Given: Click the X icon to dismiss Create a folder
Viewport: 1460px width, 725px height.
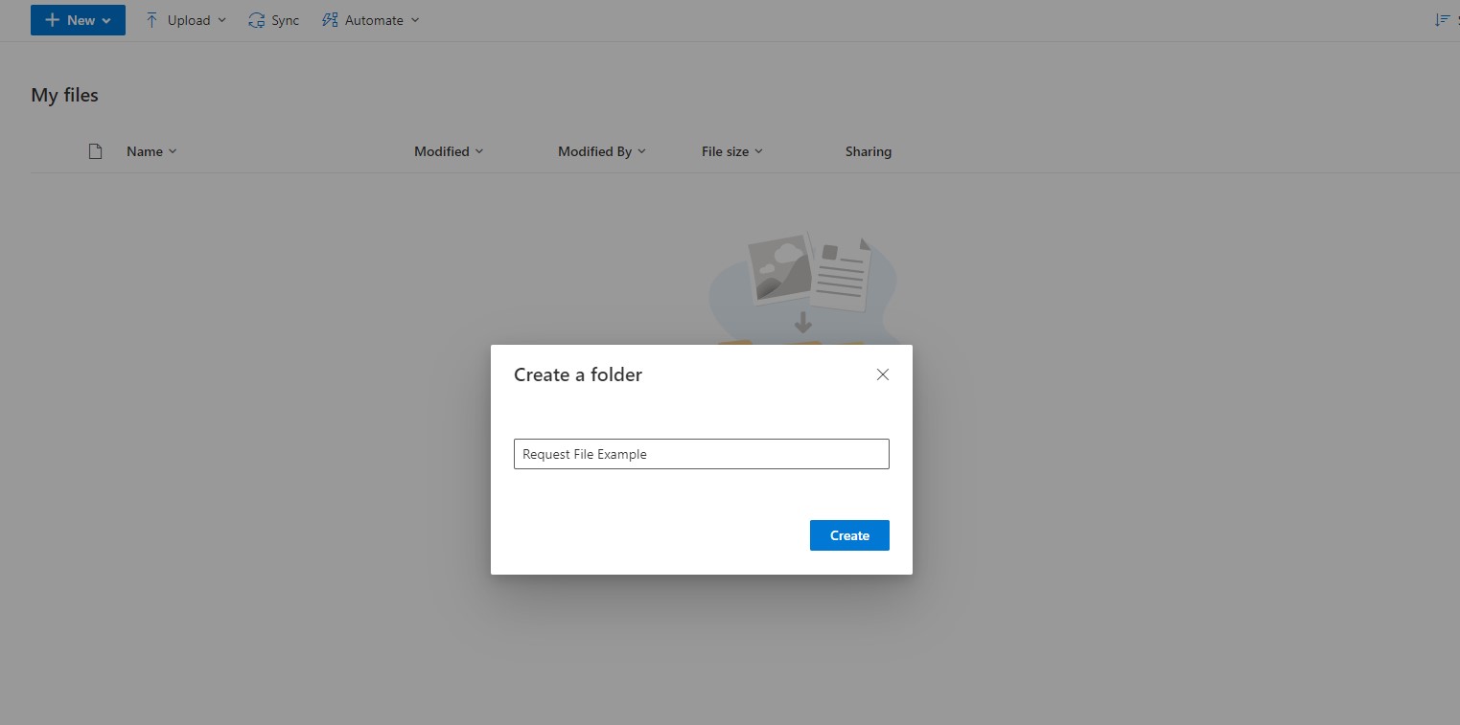Looking at the screenshot, I should pyautogui.click(x=882, y=374).
